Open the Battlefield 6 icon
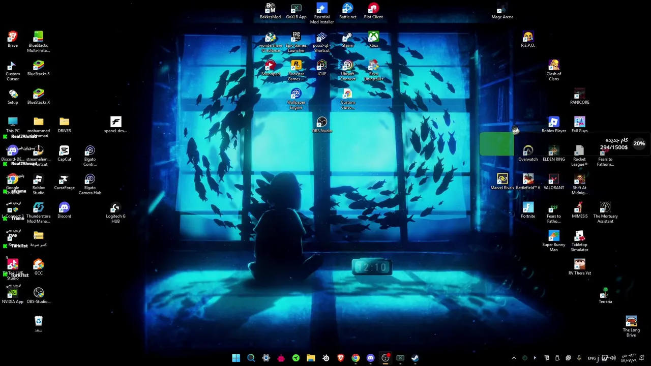 click(528, 182)
